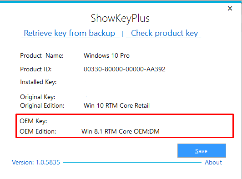Select the Win 10 RTM Core Retail text
Screen dimensions: 242x179
[116, 105]
